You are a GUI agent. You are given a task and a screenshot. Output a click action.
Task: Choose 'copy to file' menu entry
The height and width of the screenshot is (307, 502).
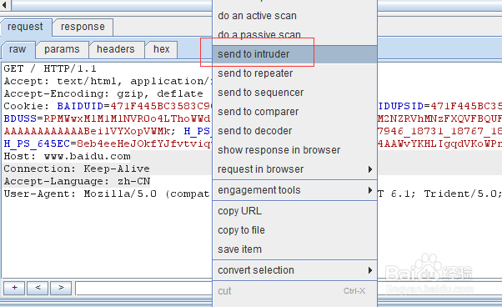point(294,230)
